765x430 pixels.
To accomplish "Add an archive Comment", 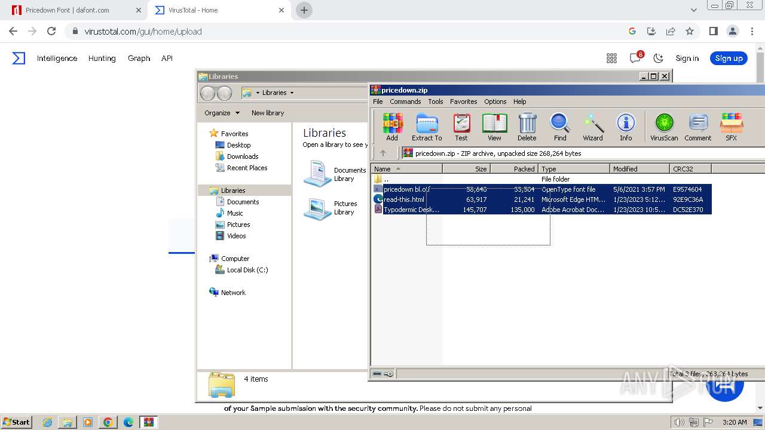I will tap(698, 127).
